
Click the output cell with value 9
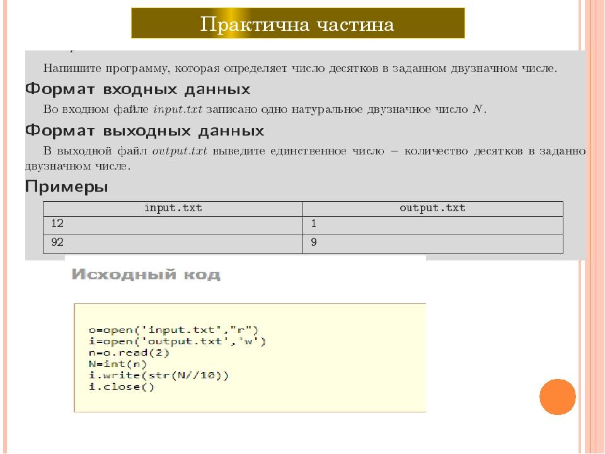[x=432, y=243]
